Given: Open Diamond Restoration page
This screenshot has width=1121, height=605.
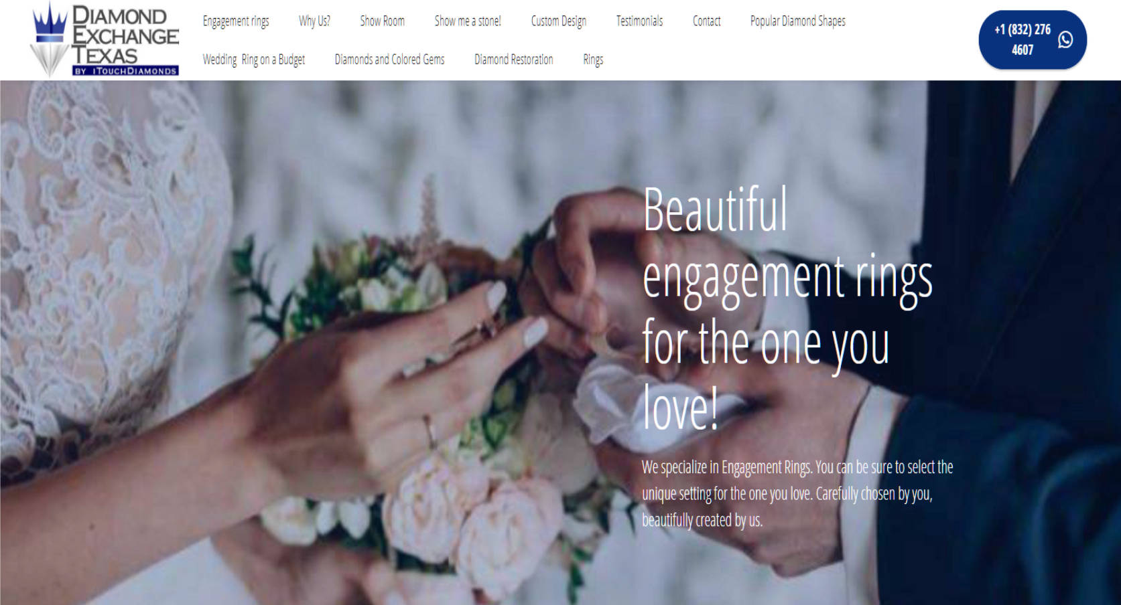Looking at the screenshot, I should click(514, 60).
